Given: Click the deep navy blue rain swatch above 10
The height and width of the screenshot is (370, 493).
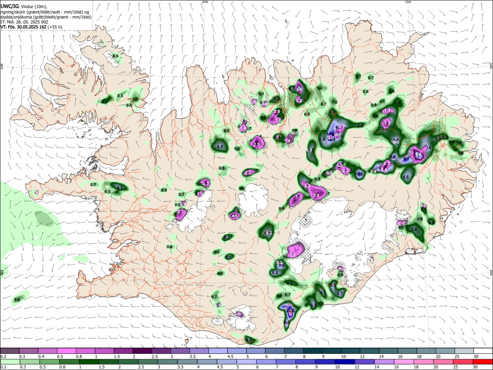Looking at the screenshot, I should [344, 362].
